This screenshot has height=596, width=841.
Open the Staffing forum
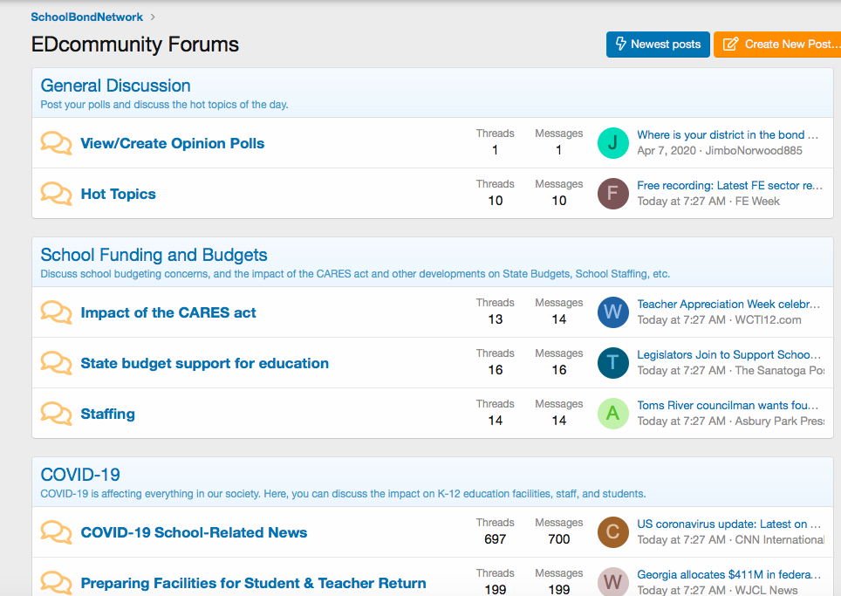(x=108, y=414)
